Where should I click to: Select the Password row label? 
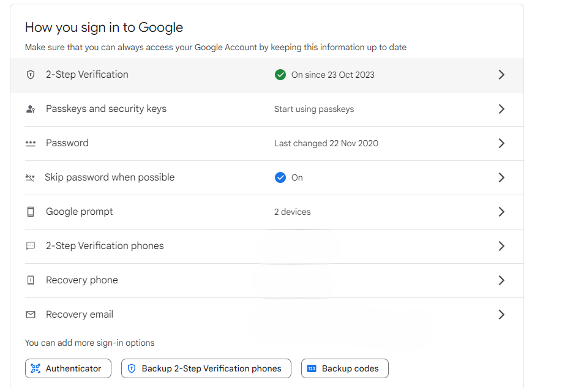(x=67, y=143)
